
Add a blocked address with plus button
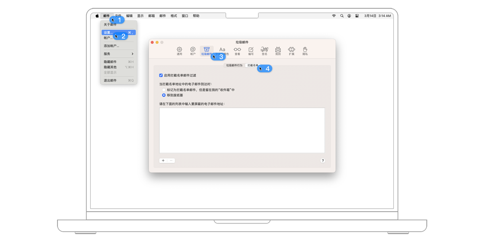(x=163, y=161)
